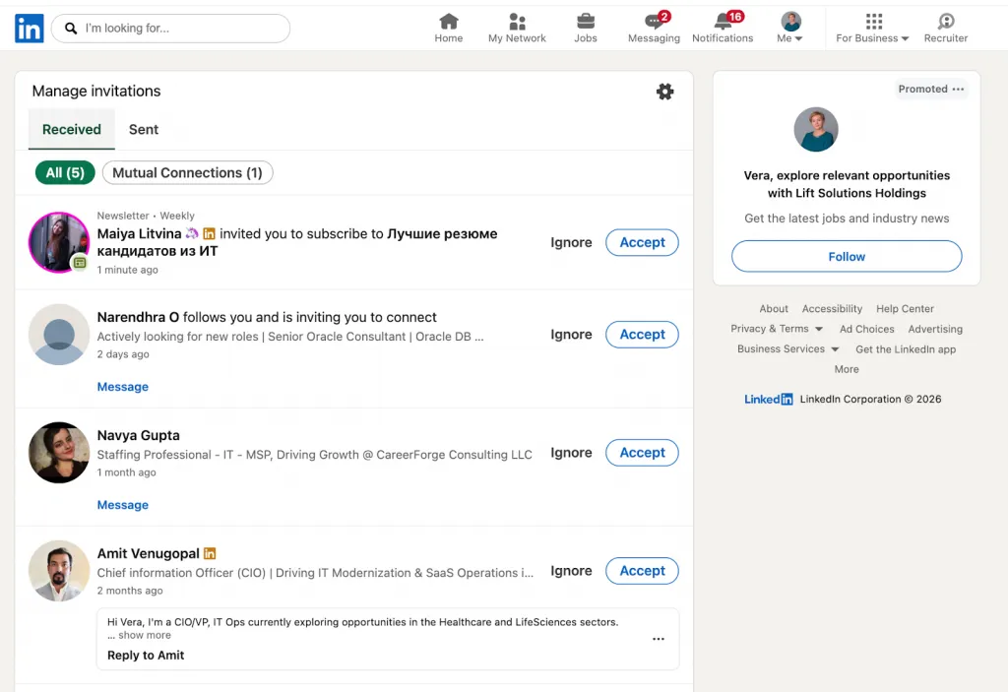Ignore Narendhra O's invitation
Screen dimensions: 1008x692
coord(571,335)
